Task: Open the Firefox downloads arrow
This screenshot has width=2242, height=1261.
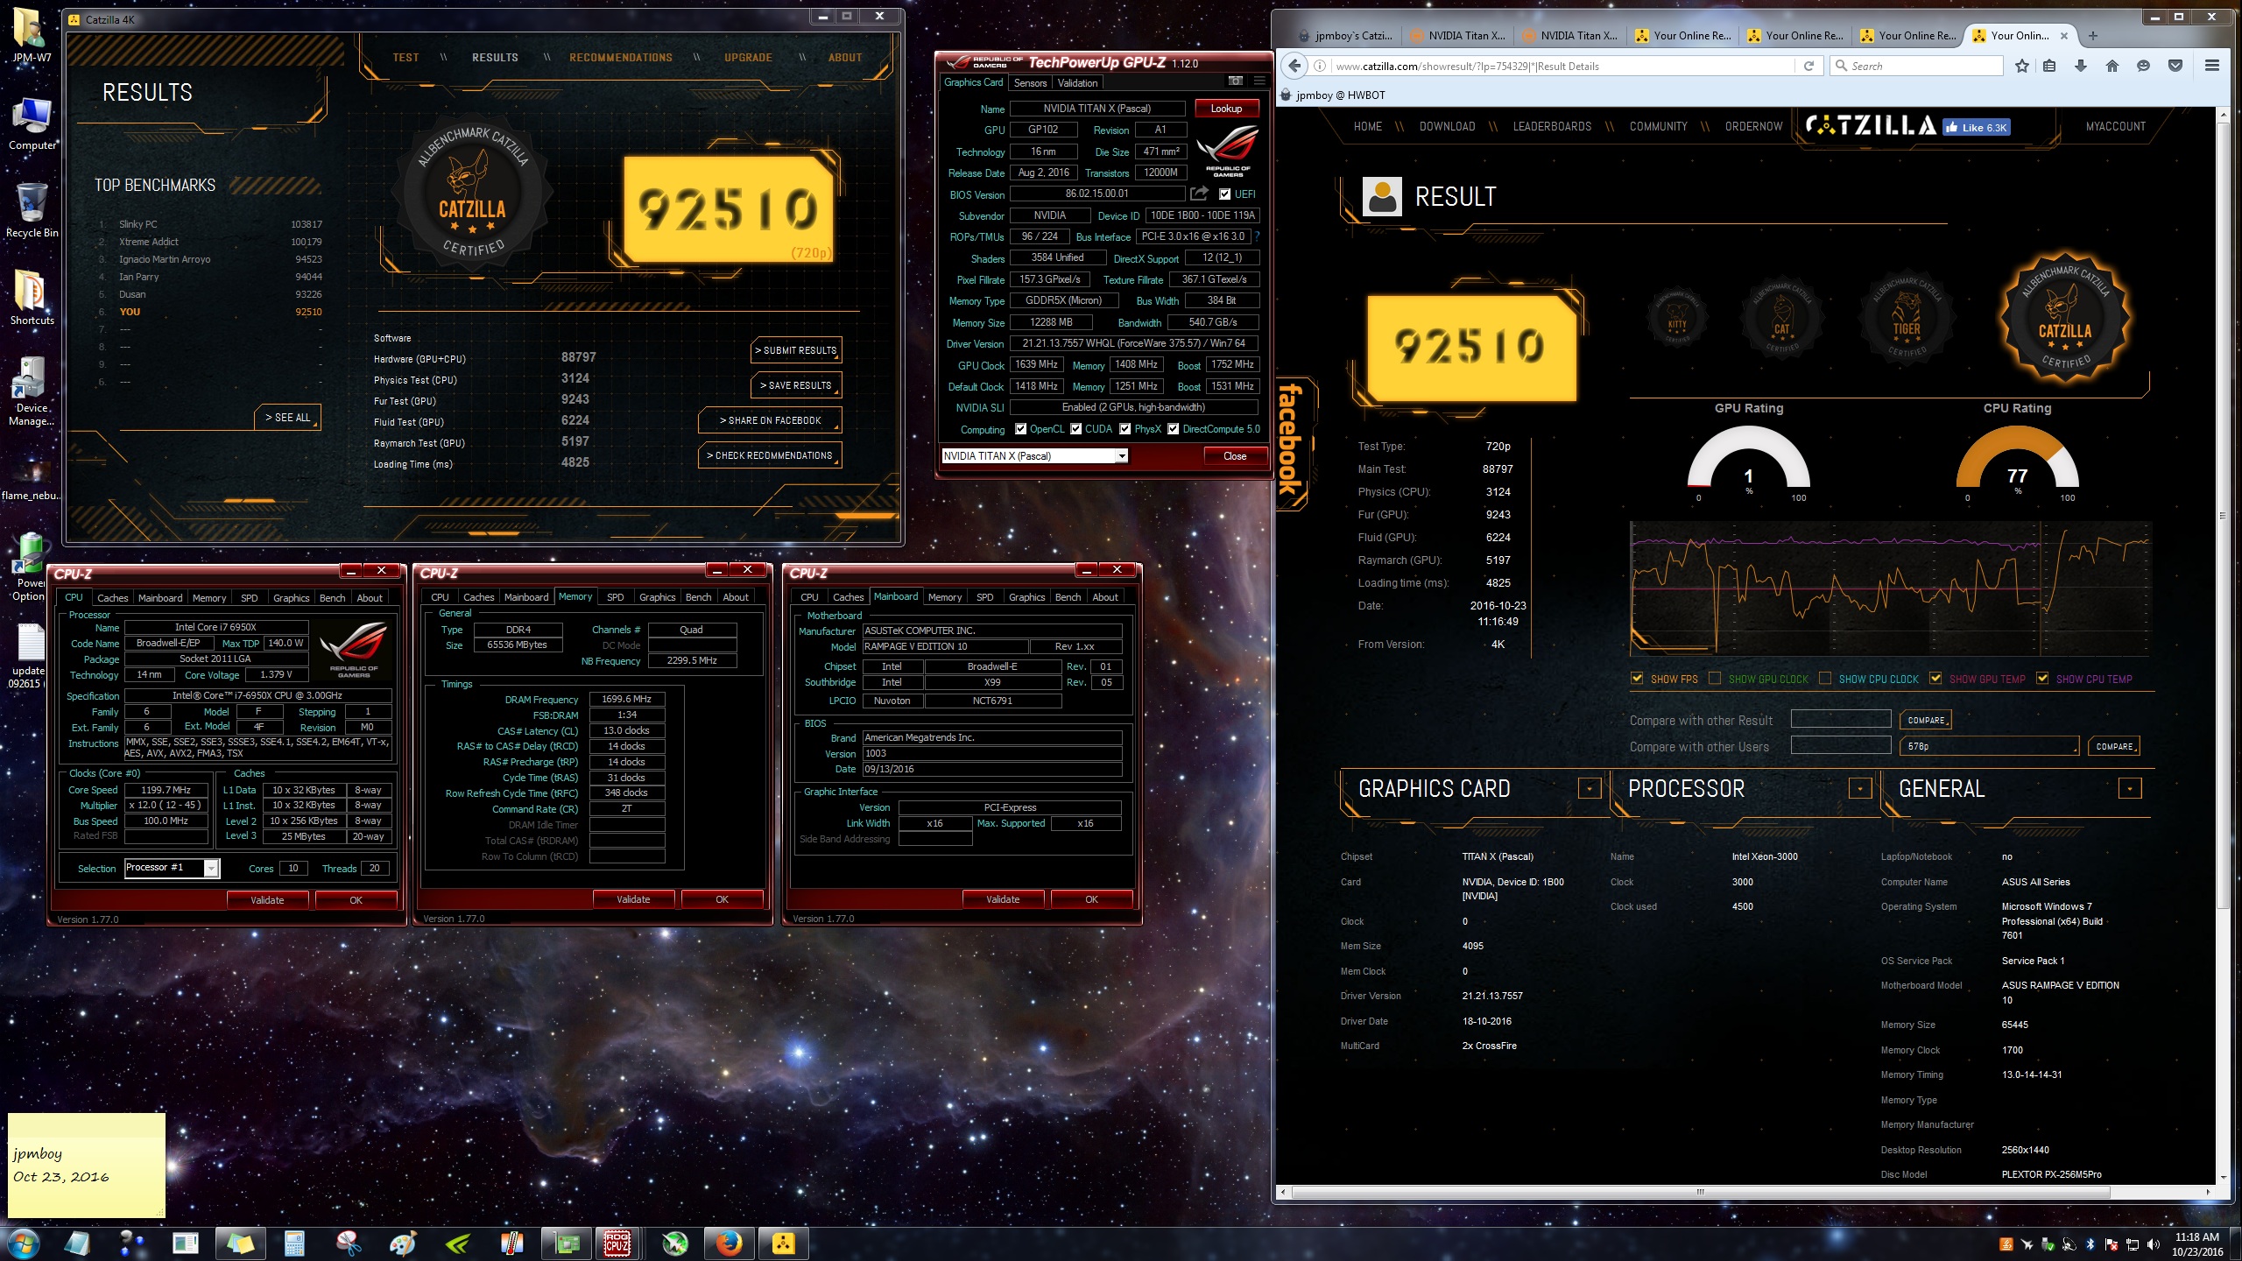Action: [x=2081, y=66]
